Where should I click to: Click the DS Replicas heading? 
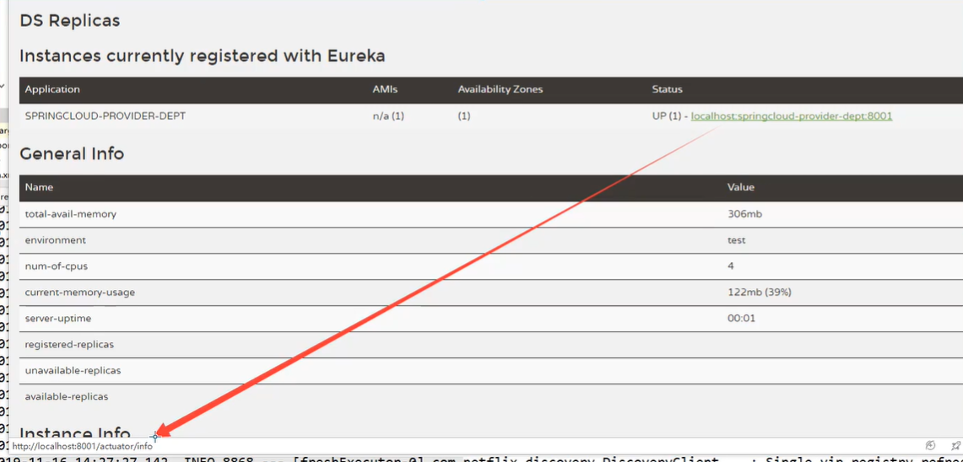69,21
